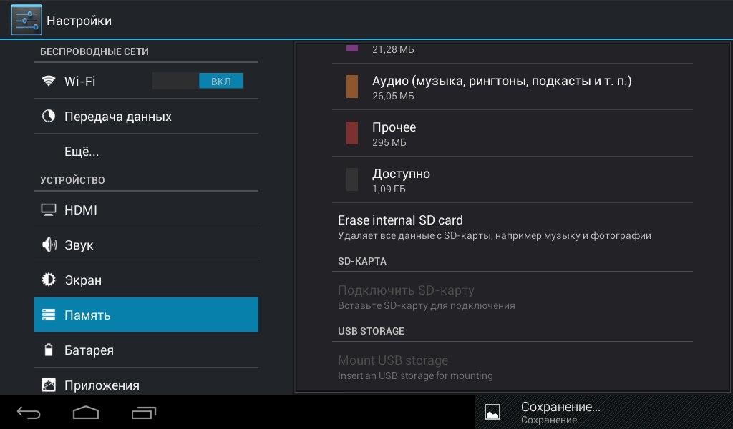Tap the data usage icon

[x=49, y=116]
